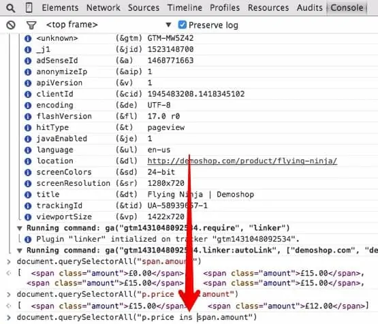Click info icon beside the _j1 row
The width and height of the screenshot is (378, 324).
tap(28, 50)
